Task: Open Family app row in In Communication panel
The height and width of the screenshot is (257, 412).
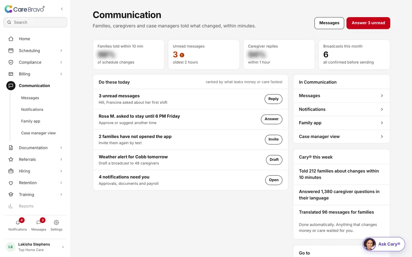Action: point(342,123)
